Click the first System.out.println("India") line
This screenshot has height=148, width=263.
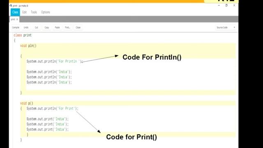click(49, 72)
